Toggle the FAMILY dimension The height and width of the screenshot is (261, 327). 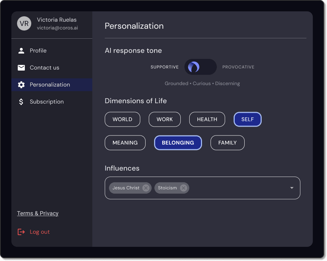[228, 143]
